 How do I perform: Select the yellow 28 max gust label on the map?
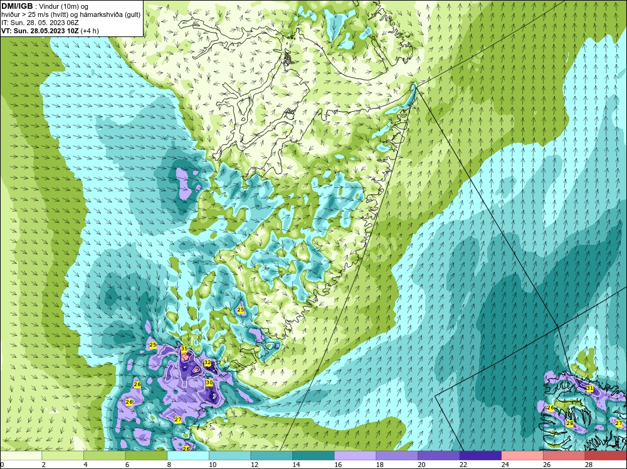tap(570, 424)
